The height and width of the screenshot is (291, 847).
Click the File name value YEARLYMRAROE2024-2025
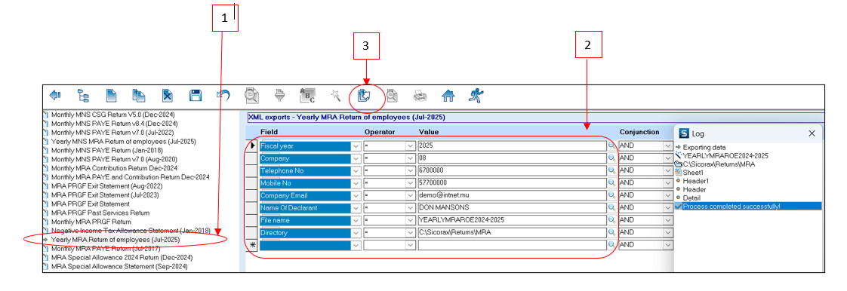(x=512, y=220)
